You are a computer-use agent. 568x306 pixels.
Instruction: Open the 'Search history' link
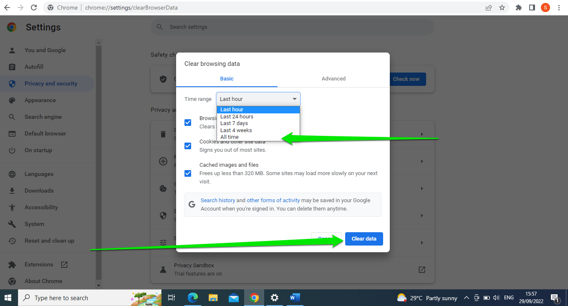click(x=218, y=201)
